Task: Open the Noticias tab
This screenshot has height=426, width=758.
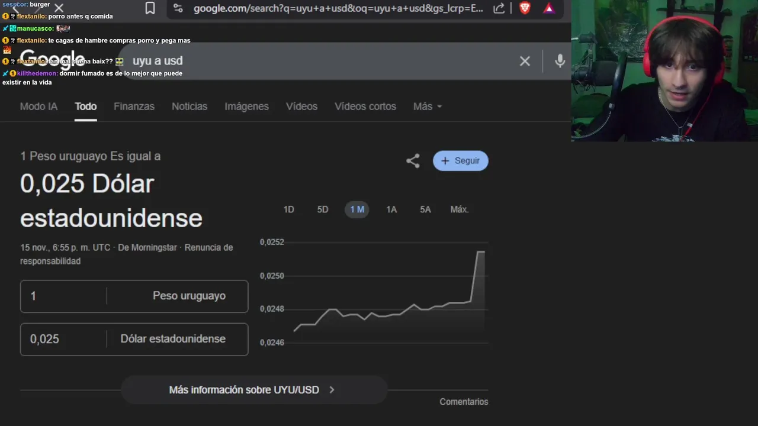Action: point(189,106)
